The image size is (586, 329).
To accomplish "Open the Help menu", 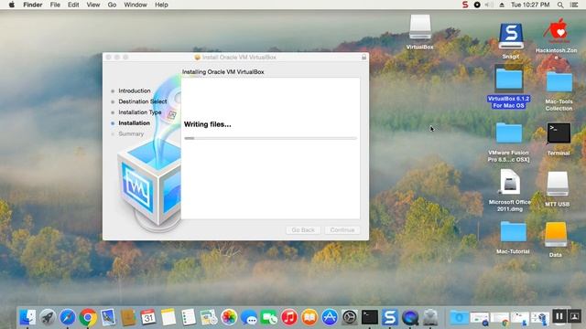I will click(x=161, y=5).
